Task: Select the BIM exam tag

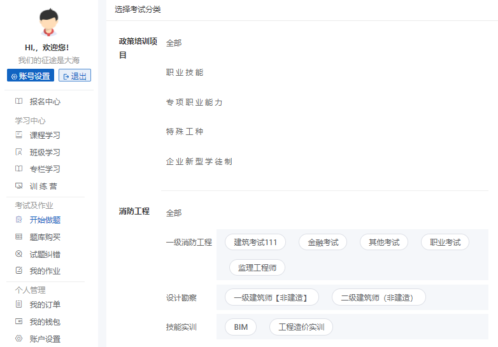Action: [241, 327]
